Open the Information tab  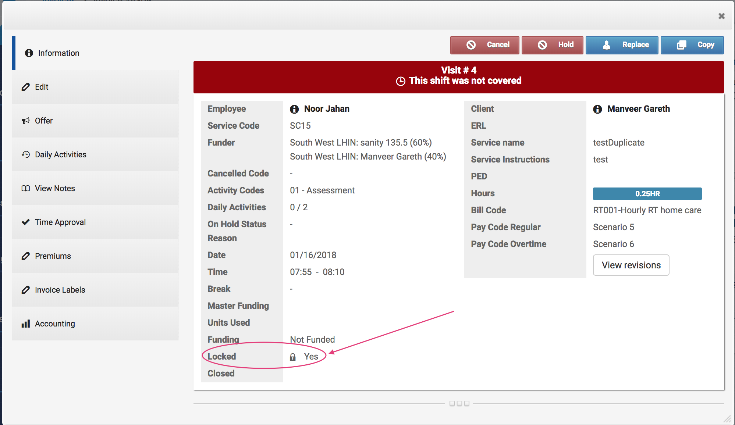58,53
